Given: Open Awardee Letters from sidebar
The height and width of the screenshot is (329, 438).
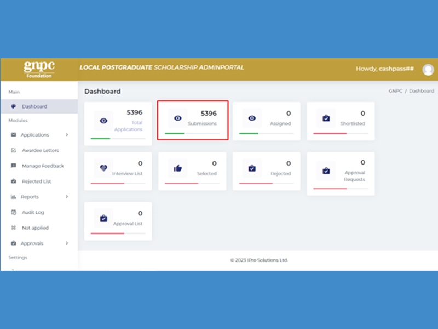Looking at the screenshot, I should coord(40,150).
